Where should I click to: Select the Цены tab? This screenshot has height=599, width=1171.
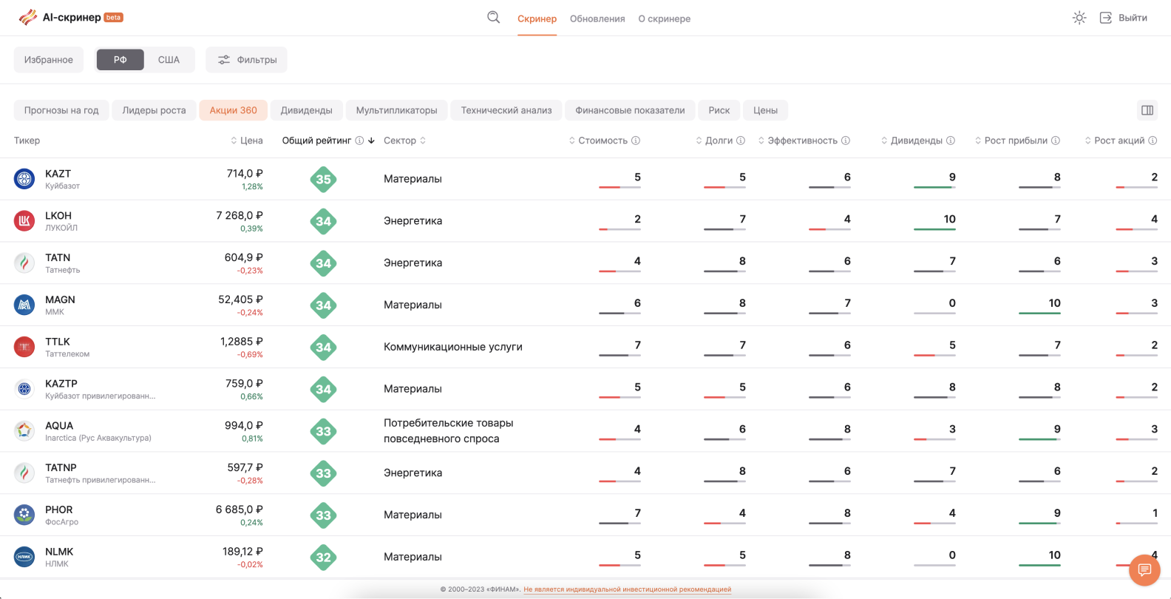(765, 110)
